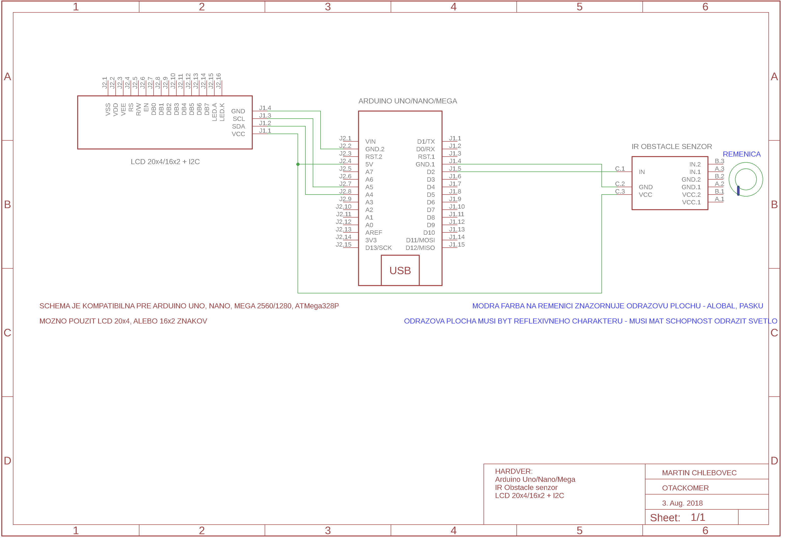795x538 pixels.
Task: Select the J1.1 connector label on the LCD
Action: [x=265, y=130]
